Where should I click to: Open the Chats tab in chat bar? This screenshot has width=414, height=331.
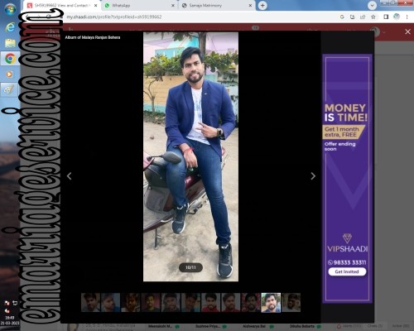(375, 327)
